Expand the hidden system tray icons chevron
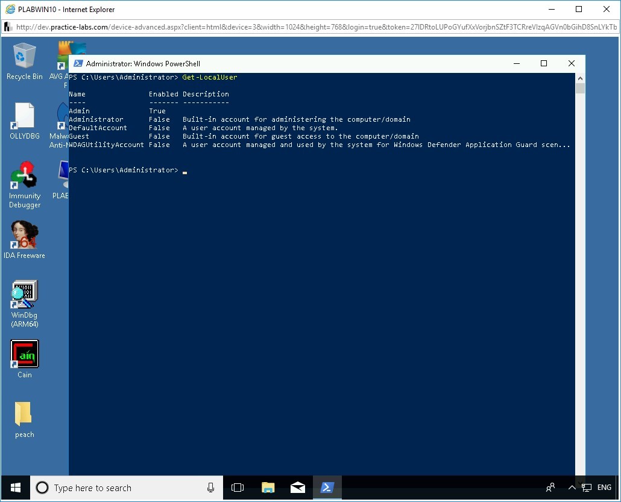This screenshot has width=621, height=502. click(x=572, y=488)
